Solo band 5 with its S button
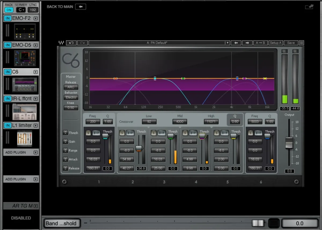 (217, 133)
